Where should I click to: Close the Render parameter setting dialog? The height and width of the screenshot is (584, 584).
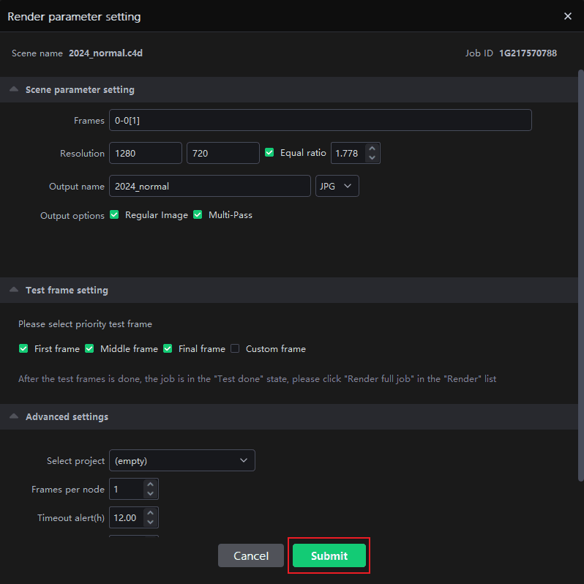[x=567, y=16]
